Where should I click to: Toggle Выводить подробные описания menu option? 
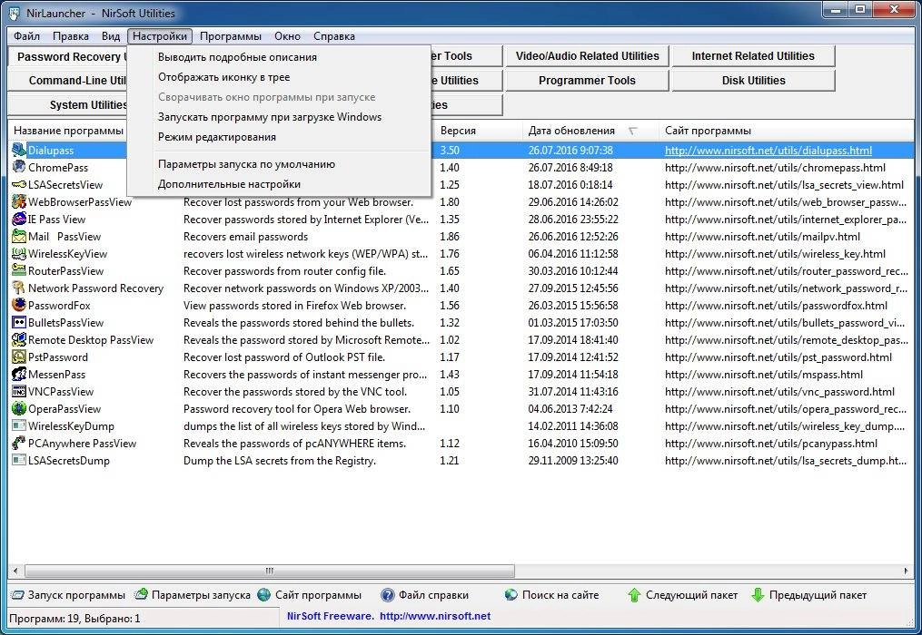[x=279, y=57]
